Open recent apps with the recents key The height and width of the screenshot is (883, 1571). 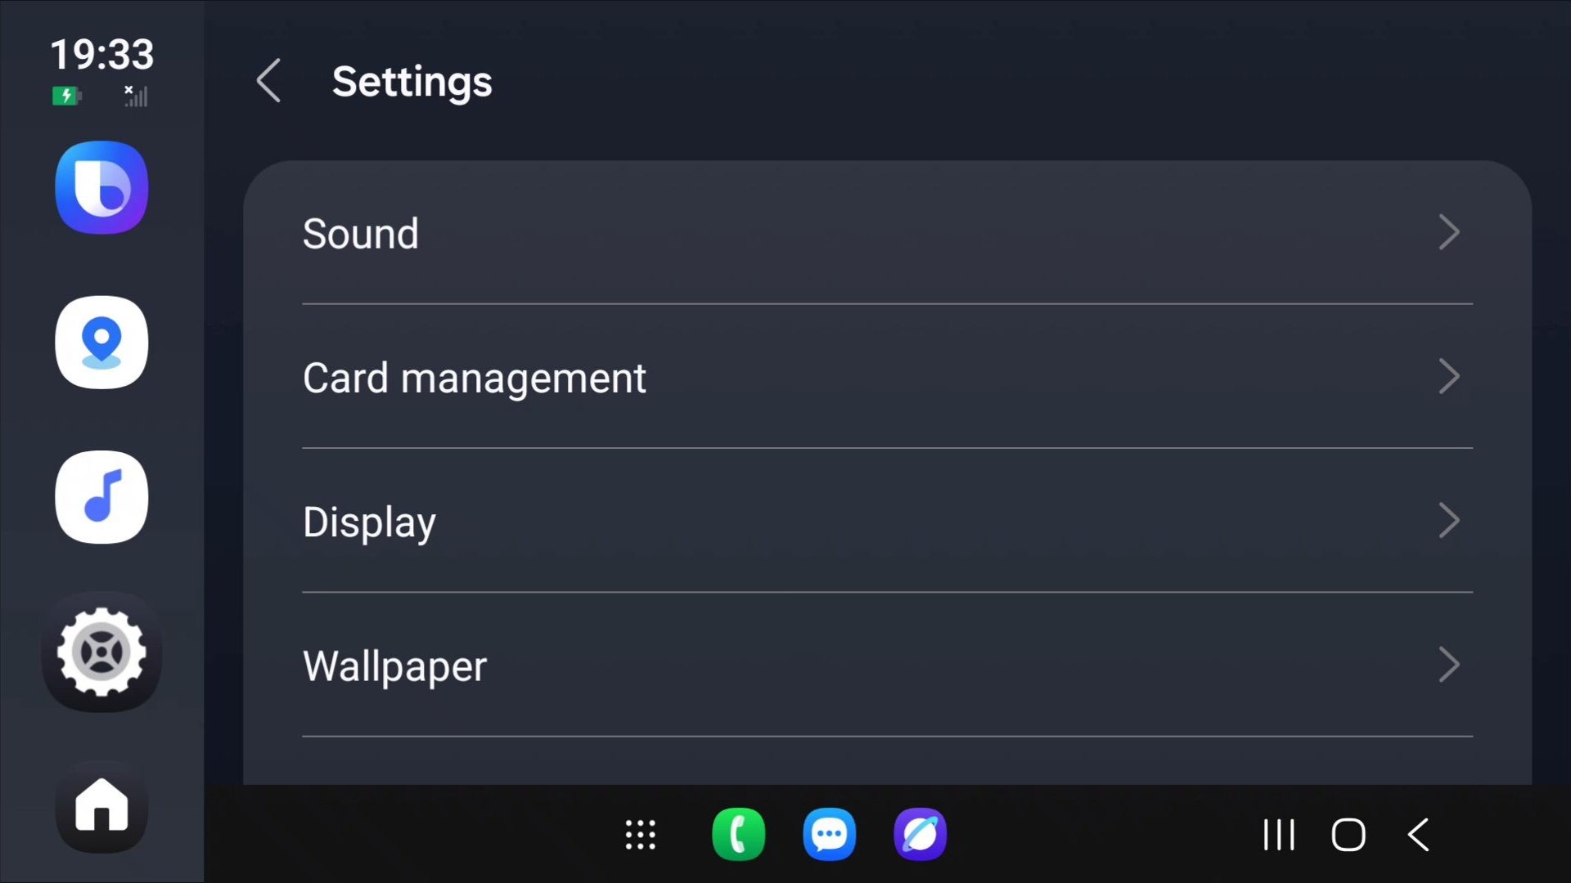[1279, 835]
